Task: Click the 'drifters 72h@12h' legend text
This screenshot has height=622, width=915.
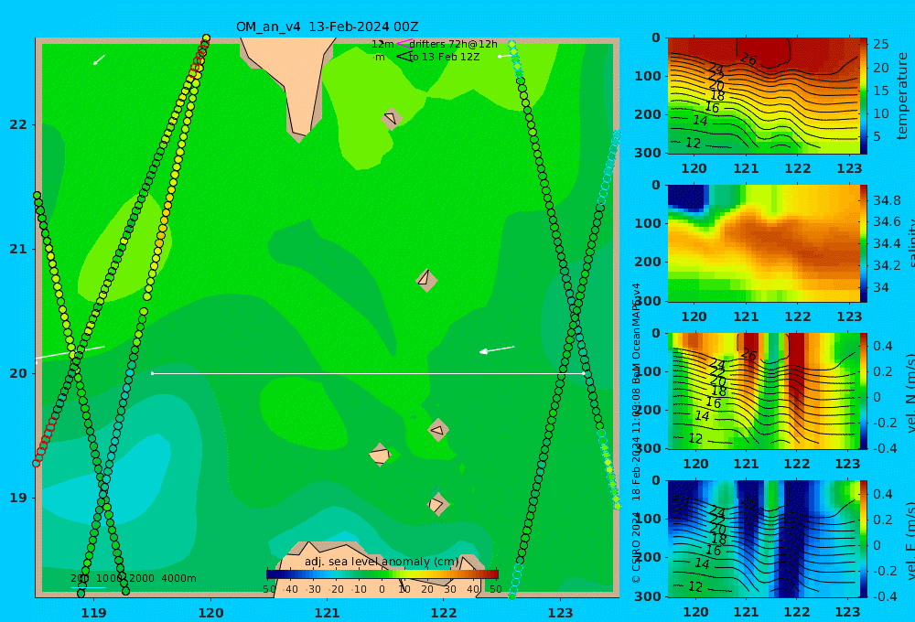Action: 454,44
